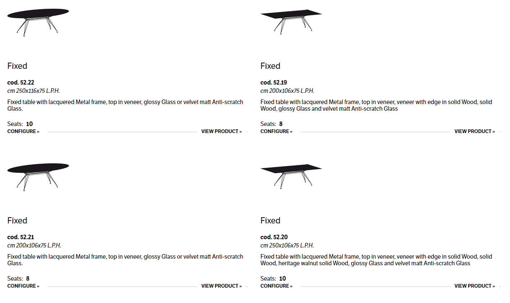
Task: Click the oval table image for cod. 52.22
Action: pyautogui.click(x=38, y=21)
